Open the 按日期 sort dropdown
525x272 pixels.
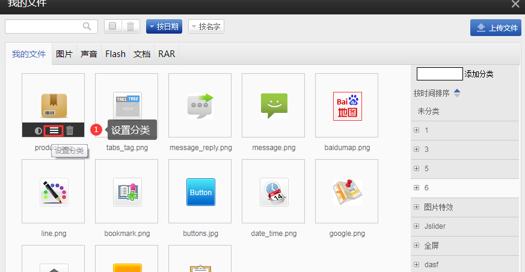(164, 26)
